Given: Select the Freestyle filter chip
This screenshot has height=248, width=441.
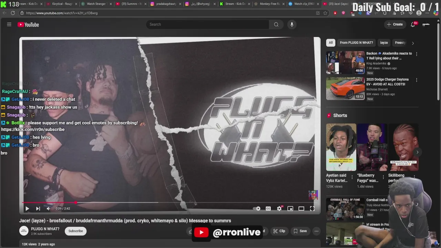Looking at the screenshot, I should (x=400, y=43).
